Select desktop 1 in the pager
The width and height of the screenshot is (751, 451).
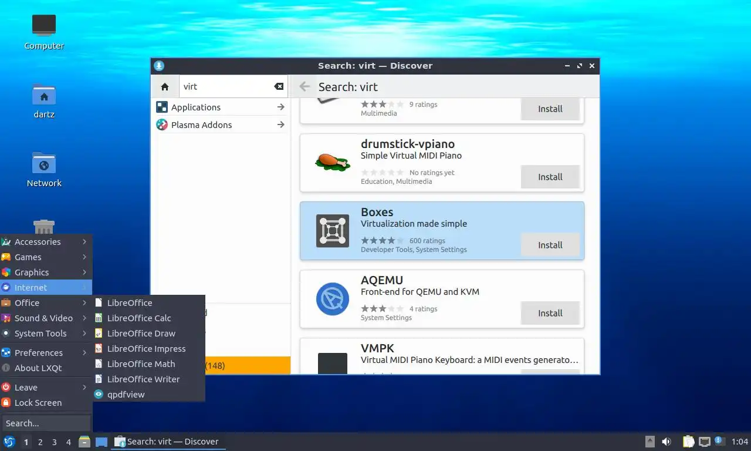pos(26,442)
